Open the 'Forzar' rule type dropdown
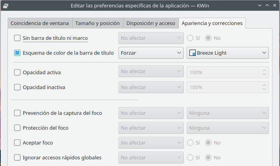Image resolution: width=280 pixels, height=166 pixels. 151,53
